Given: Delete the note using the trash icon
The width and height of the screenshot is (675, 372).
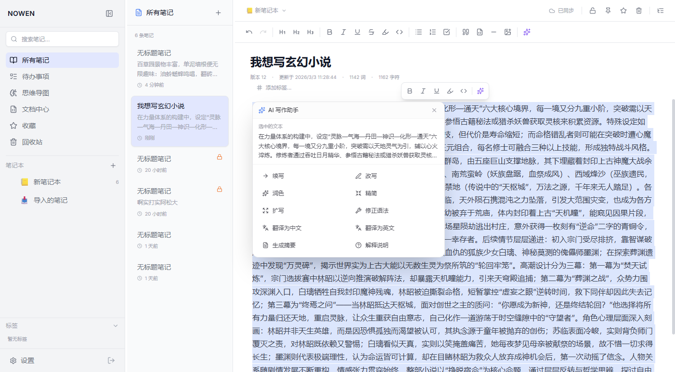Looking at the screenshot, I should pos(639,11).
